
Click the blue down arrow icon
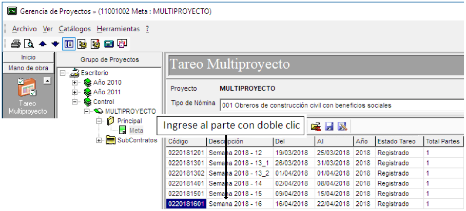(55, 44)
